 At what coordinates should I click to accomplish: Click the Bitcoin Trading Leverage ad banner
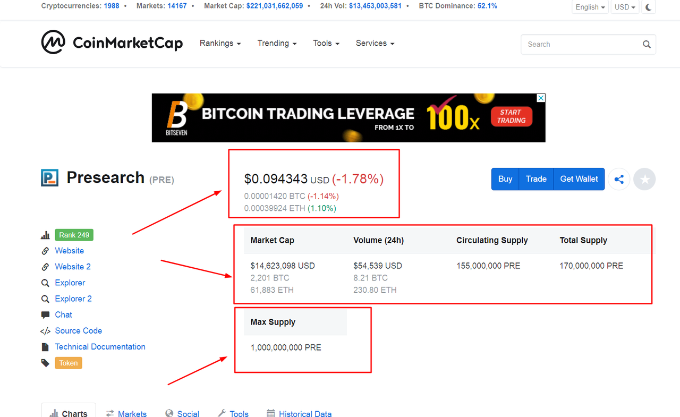pyautogui.click(x=348, y=118)
